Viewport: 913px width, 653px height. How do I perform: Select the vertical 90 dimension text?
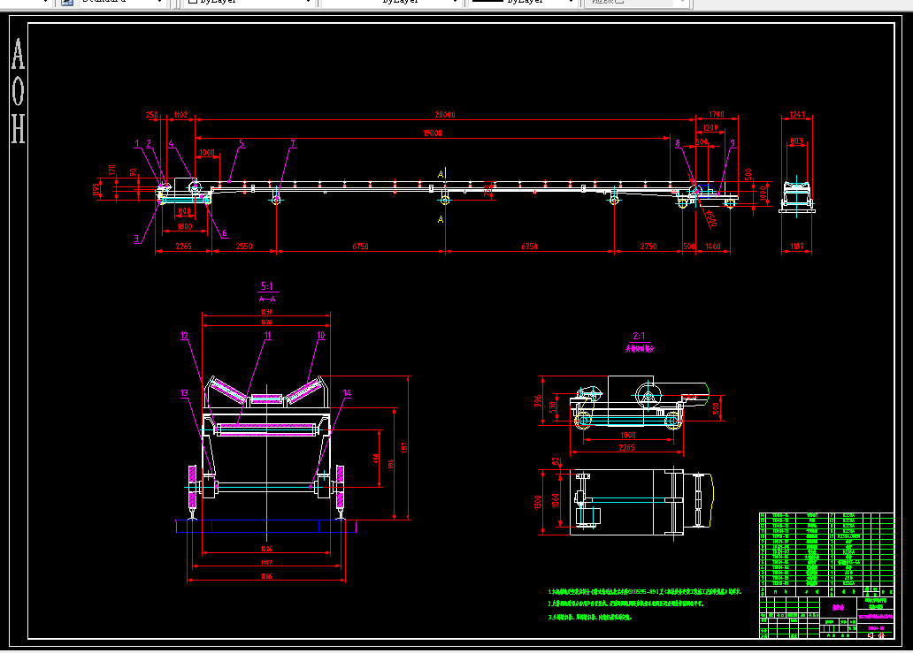[x=134, y=172]
